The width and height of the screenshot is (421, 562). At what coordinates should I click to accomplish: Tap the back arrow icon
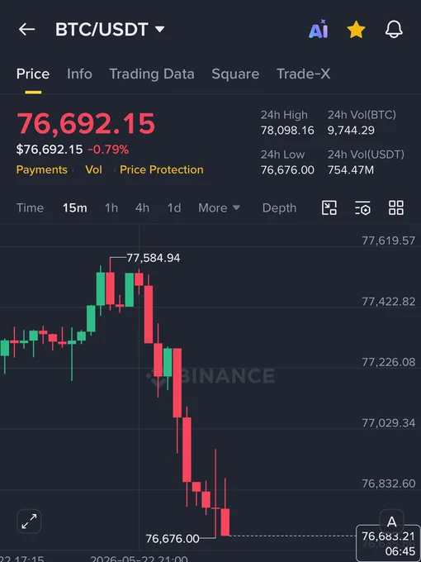tap(27, 30)
